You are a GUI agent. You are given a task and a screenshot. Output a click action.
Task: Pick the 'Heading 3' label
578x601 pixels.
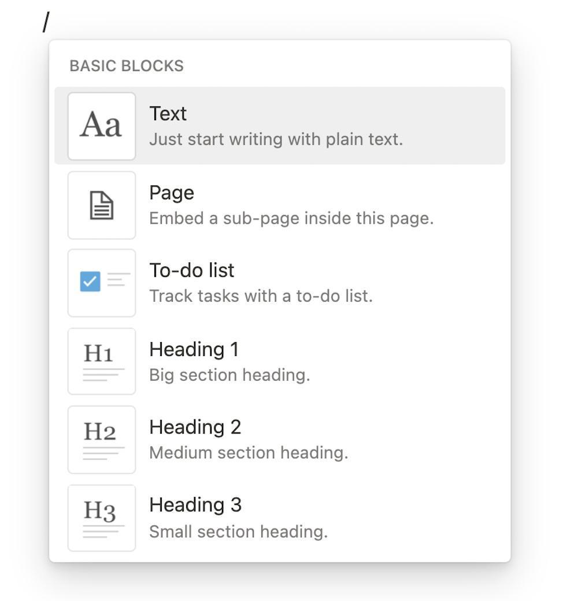point(195,504)
